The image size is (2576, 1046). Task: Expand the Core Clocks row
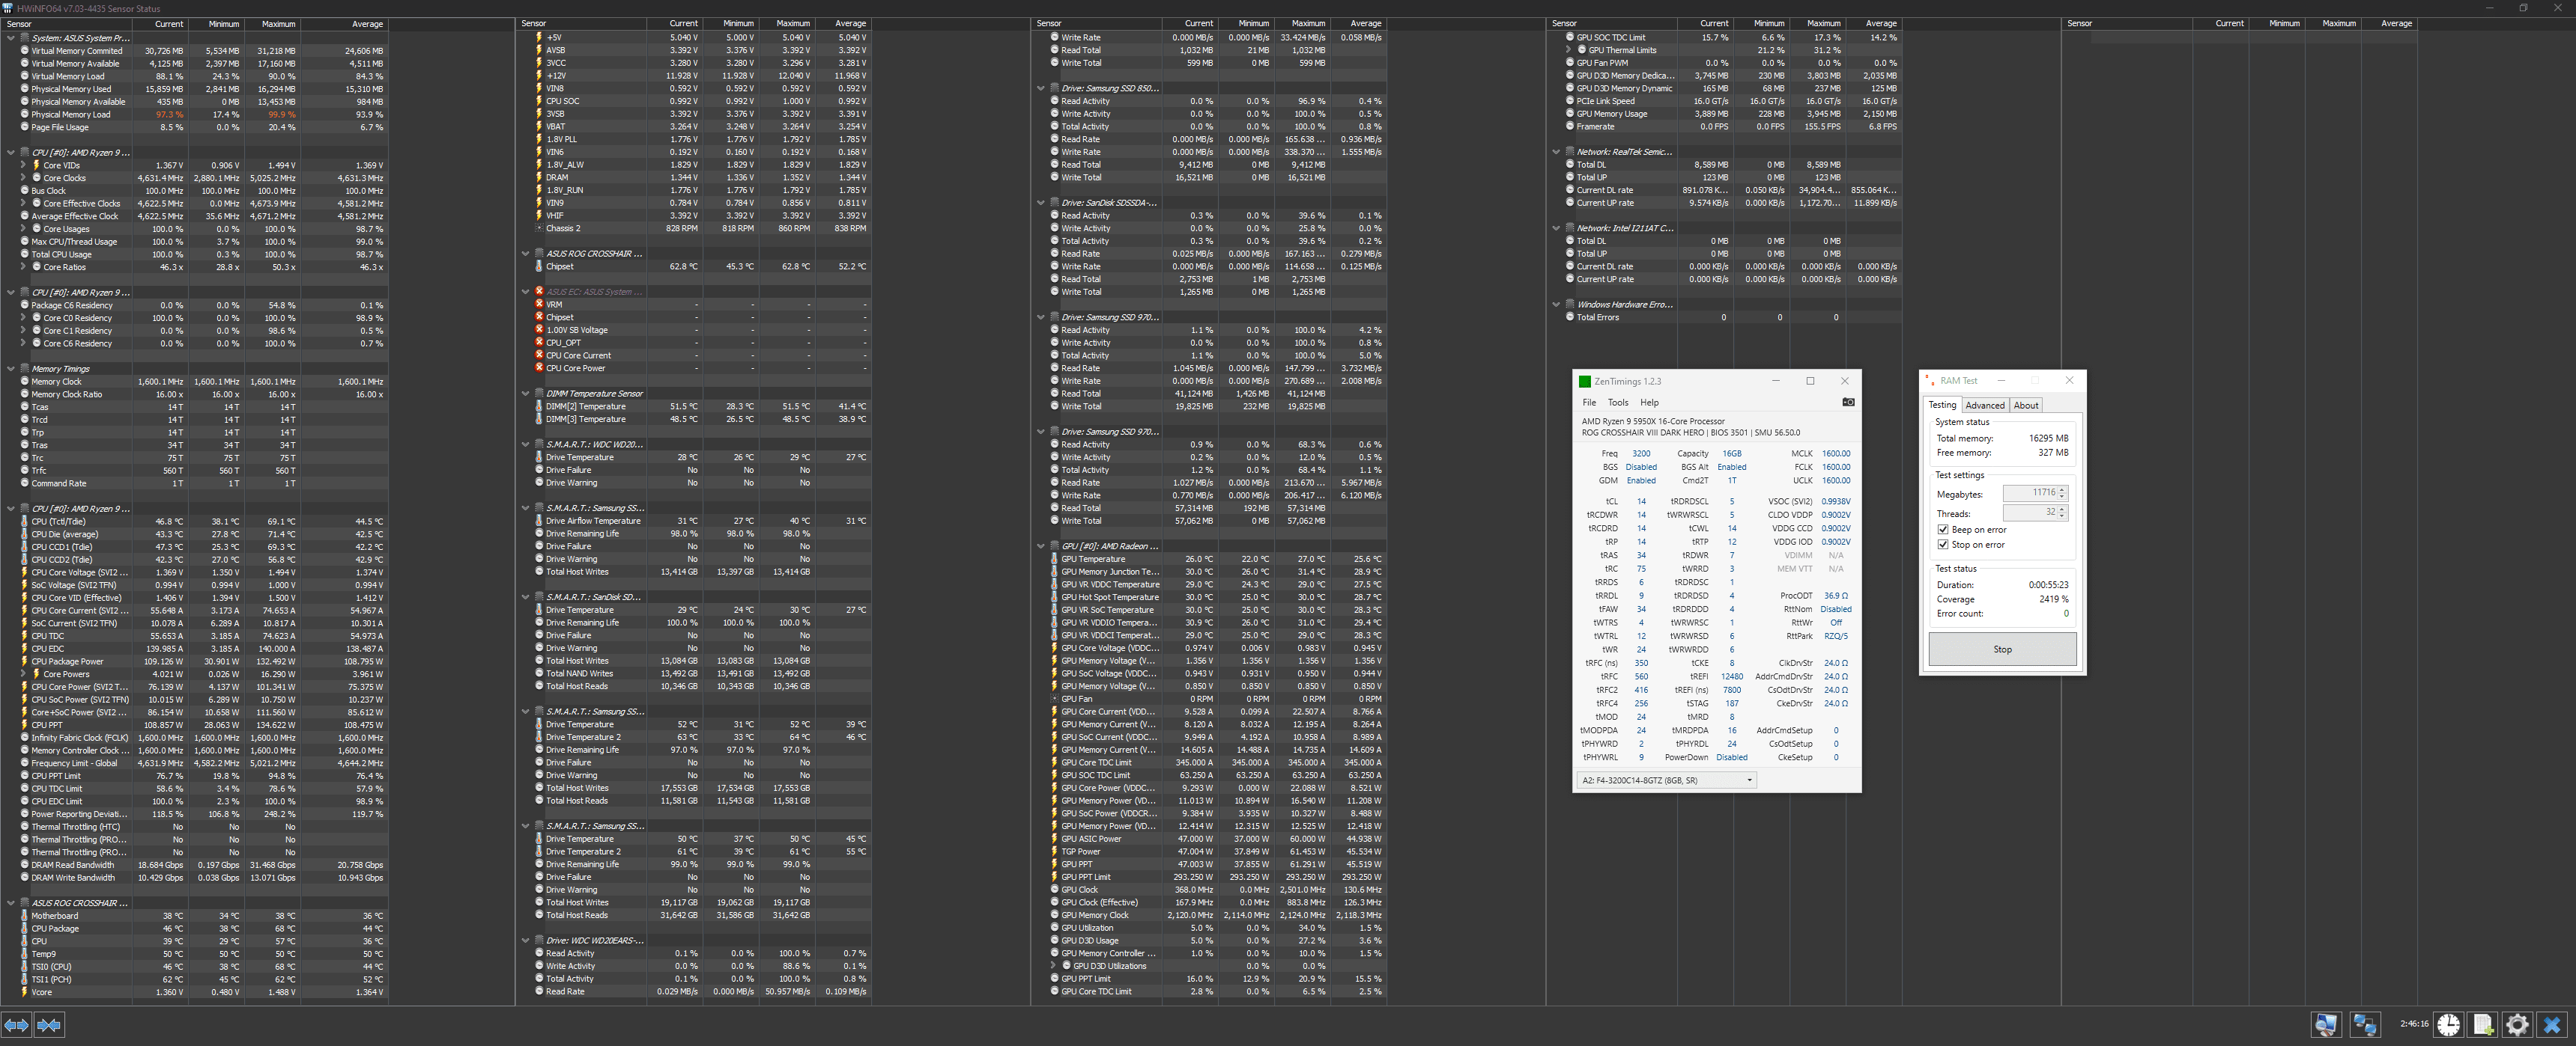tap(24, 178)
